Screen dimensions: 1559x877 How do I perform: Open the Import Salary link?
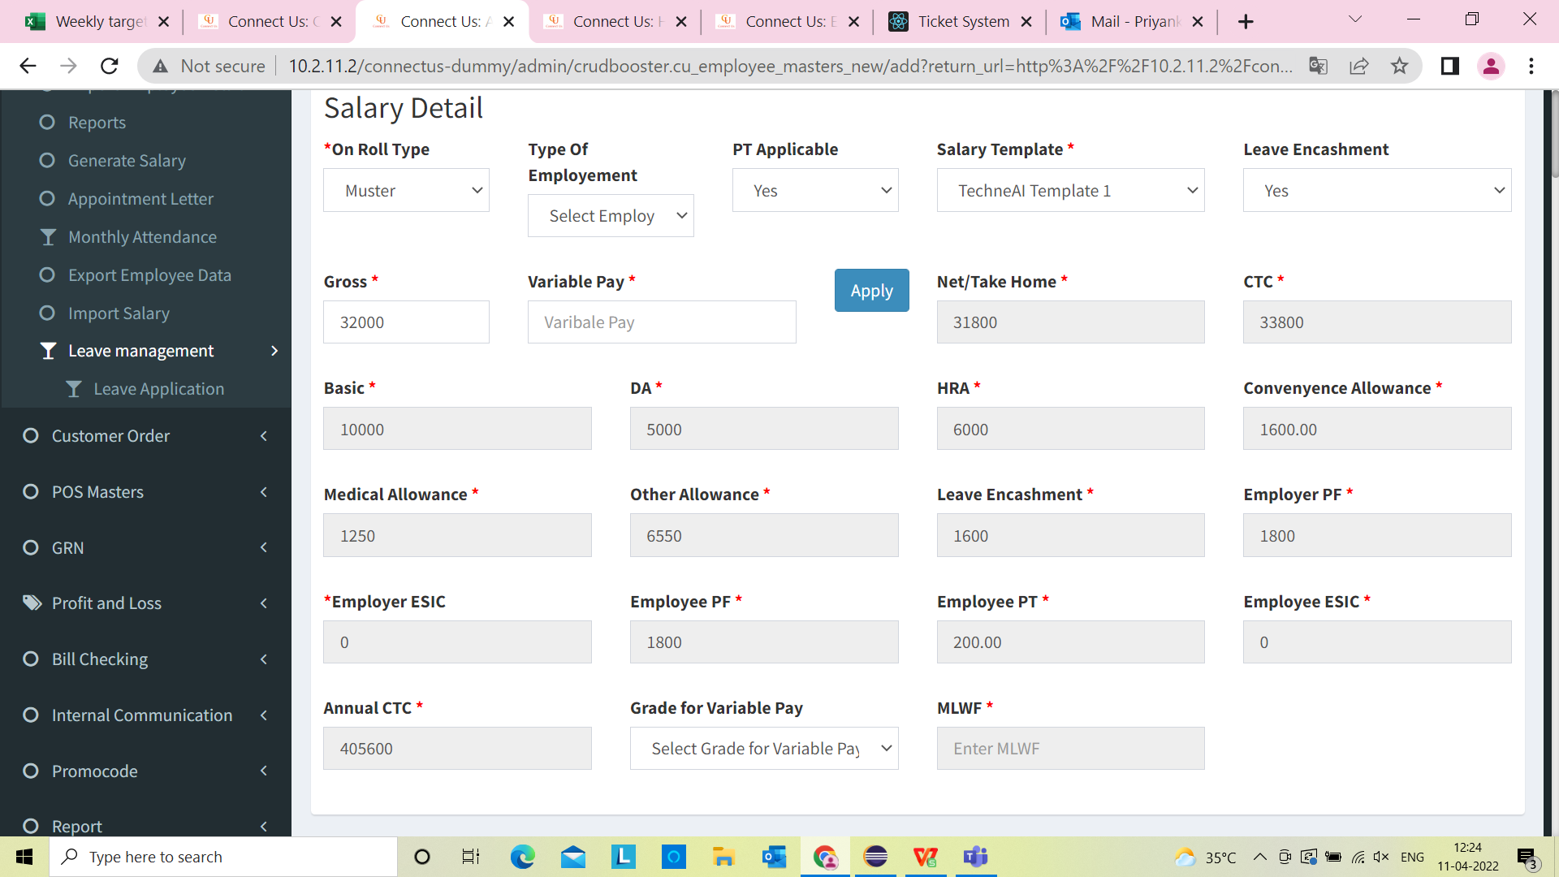click(x=119, y=313)
